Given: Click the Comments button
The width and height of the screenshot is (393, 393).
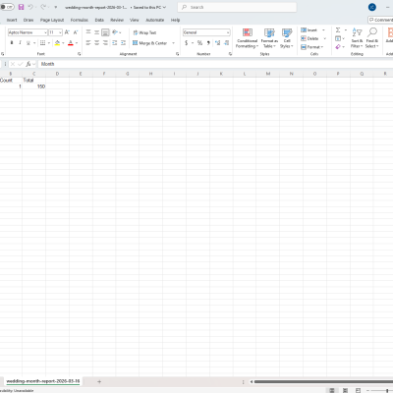Looking at the screenshot, I should point(381,20).
